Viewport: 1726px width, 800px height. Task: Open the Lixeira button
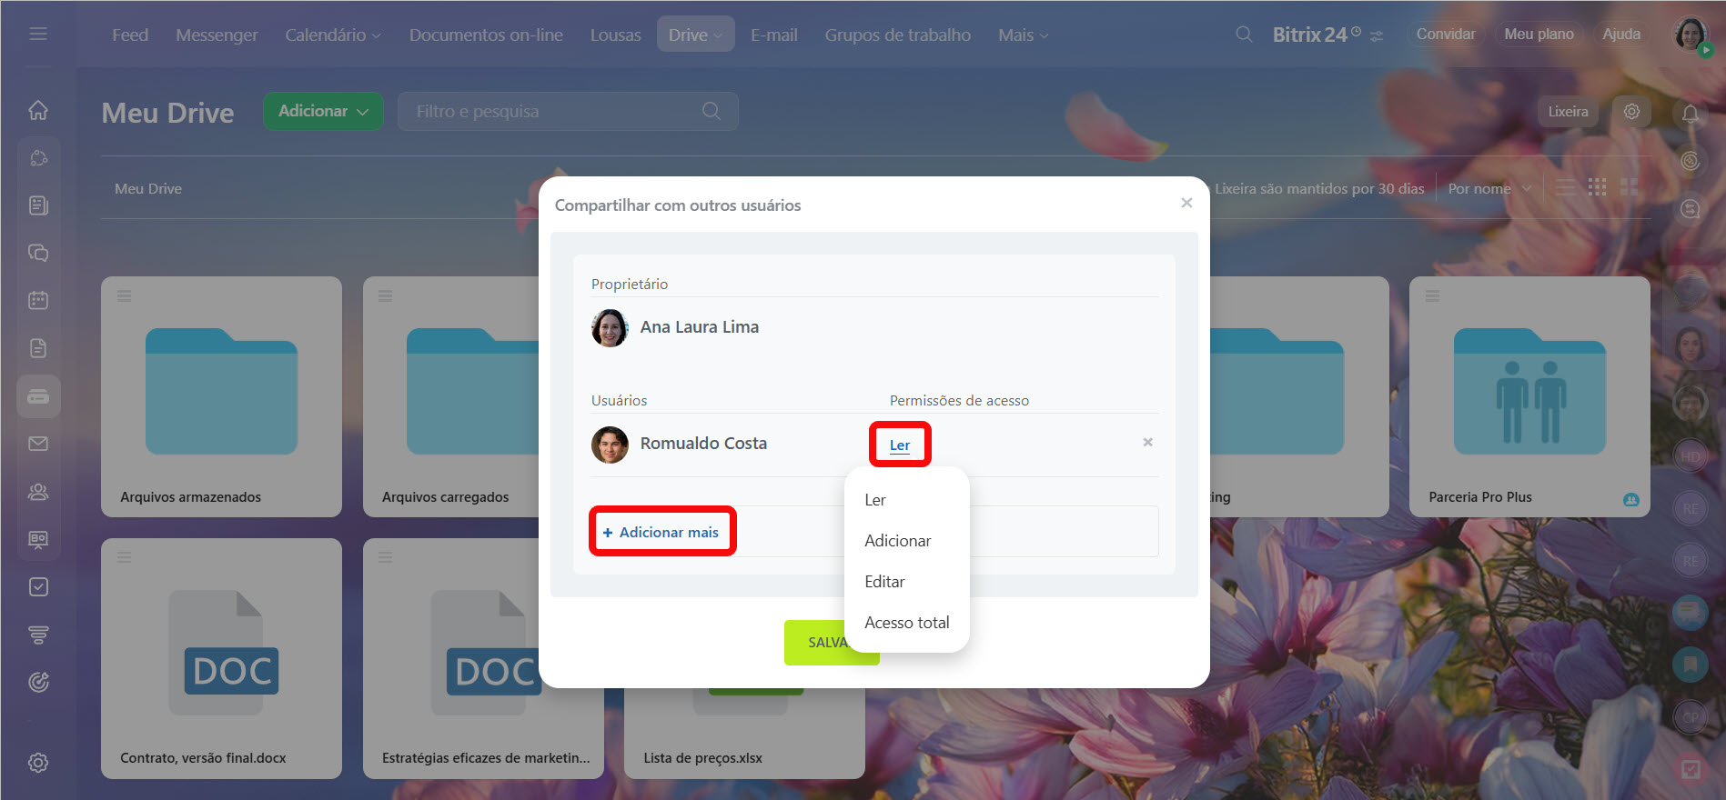click(1568, 111)
